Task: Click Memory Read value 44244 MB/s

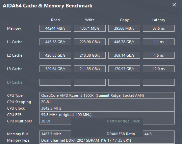Action: [55, 28]
